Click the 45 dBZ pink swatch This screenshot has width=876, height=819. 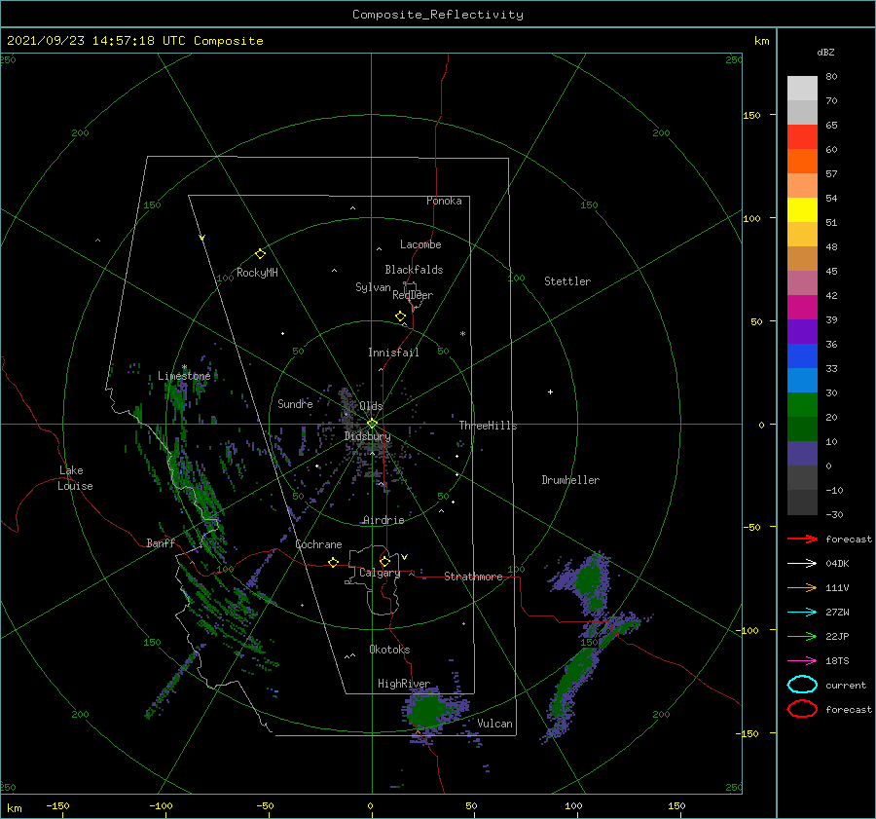tap(802, 282)
